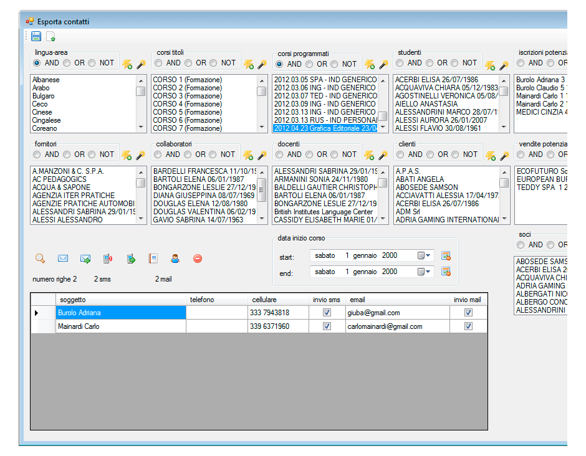This screenshot has height=456, width=586.
Task: Click the floppy disk save icon
Action: click(x=36, y=36)
